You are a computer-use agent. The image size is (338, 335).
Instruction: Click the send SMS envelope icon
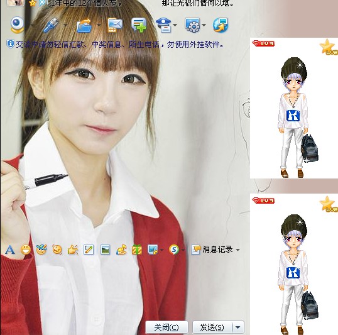tap(115, 25)
